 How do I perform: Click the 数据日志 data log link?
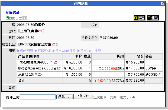pyautogui.click(x=15, y=18)
